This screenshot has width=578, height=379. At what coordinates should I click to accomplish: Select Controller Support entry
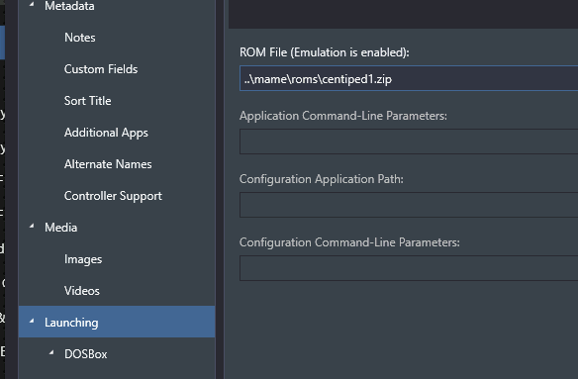point(113,196)
